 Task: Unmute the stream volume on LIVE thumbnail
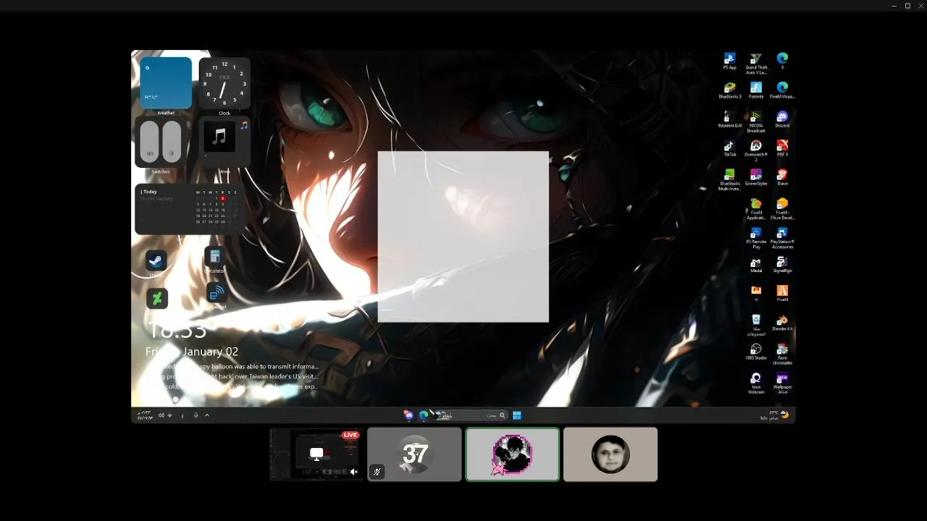353,472
